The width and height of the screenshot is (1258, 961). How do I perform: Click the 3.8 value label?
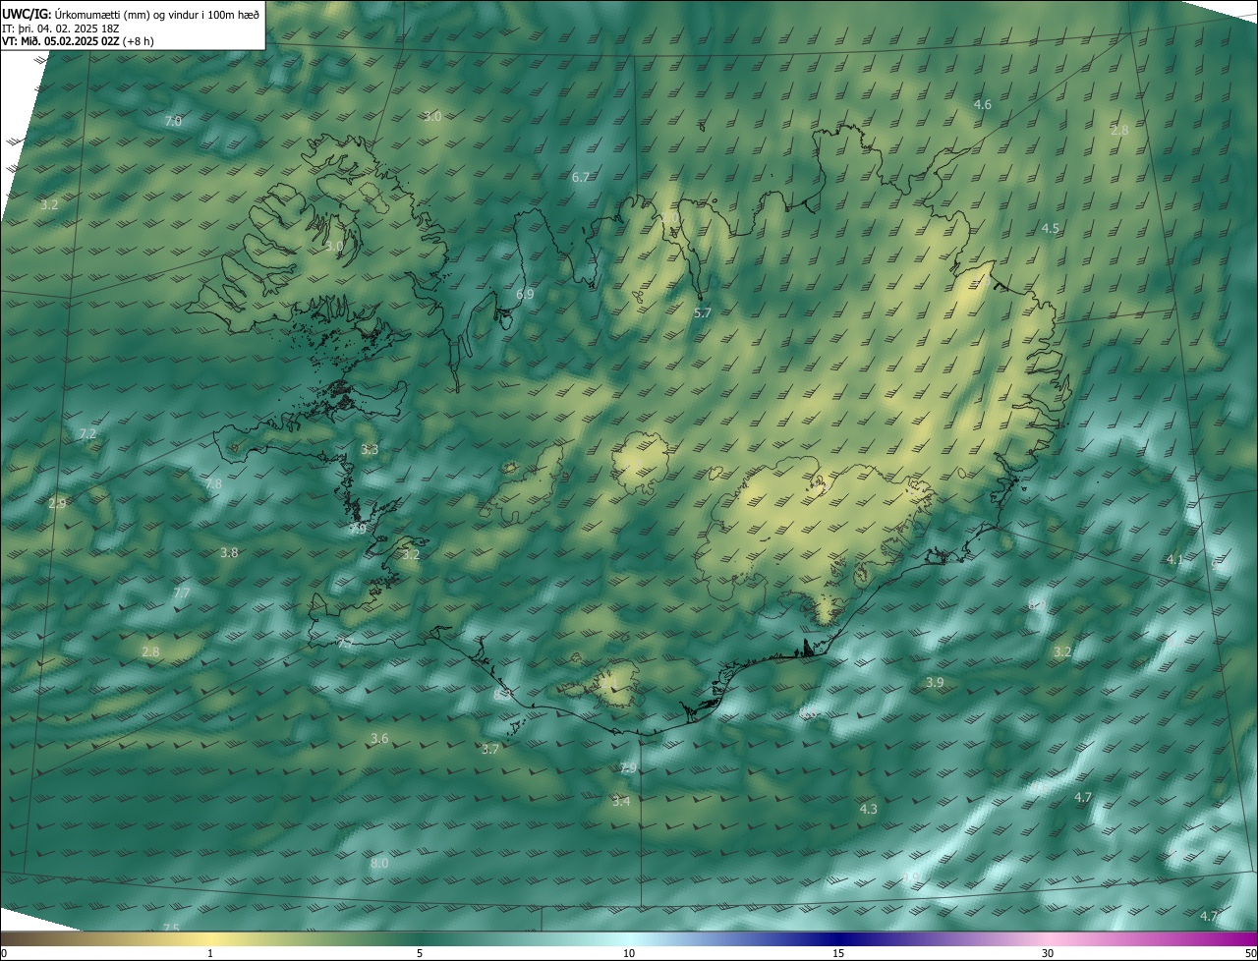pyautogui.click(x=229, y=552)
